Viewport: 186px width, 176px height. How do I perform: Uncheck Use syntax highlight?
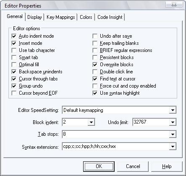(95, 93)
